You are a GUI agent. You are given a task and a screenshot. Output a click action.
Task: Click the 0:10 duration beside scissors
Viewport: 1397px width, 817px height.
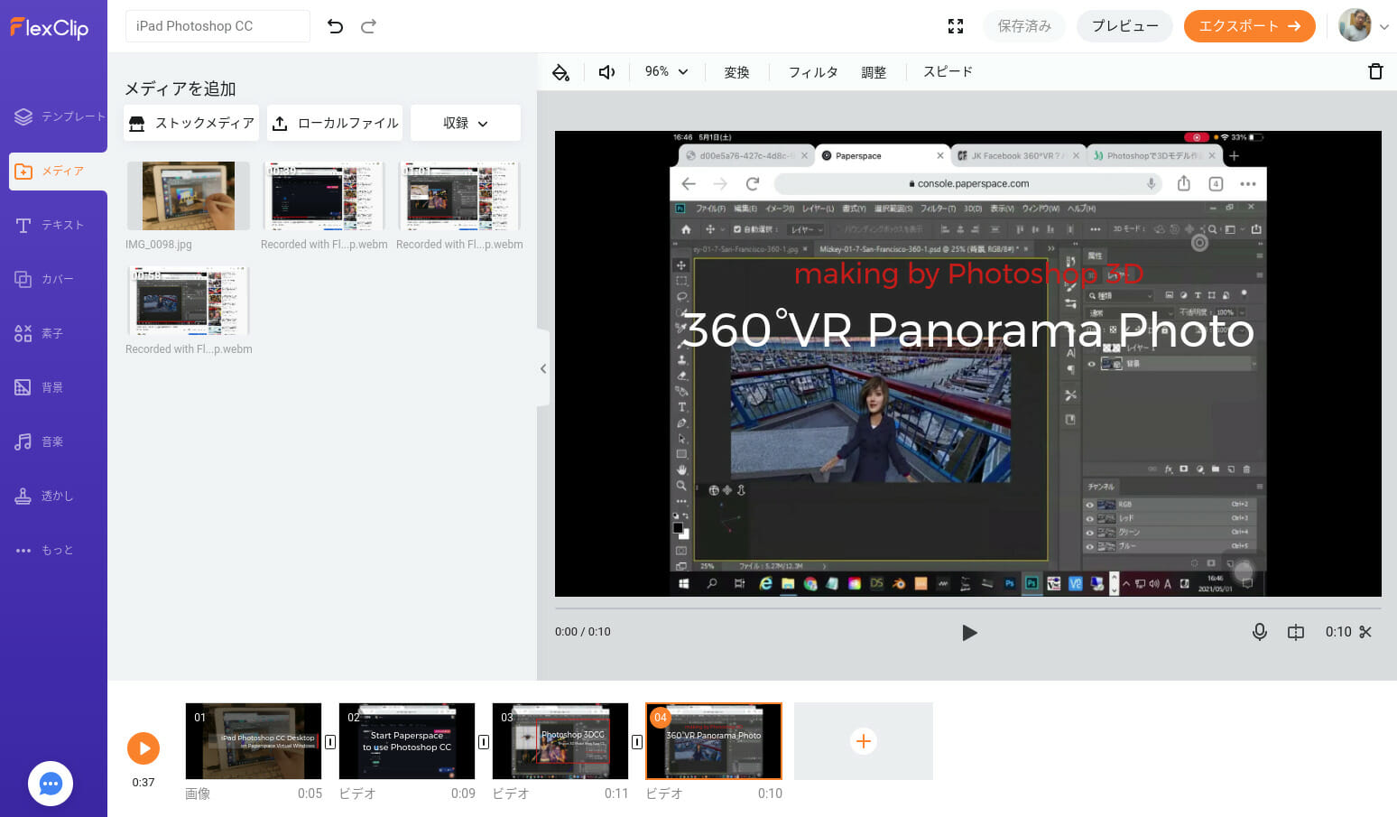click(x=1337, y=632)
